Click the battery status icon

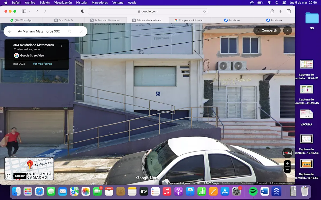260,3
